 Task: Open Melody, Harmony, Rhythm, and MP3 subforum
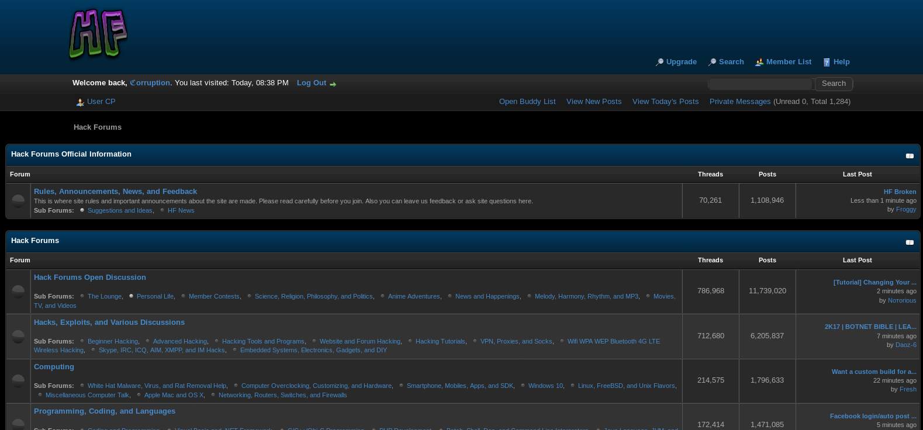[x=586, y=296]
